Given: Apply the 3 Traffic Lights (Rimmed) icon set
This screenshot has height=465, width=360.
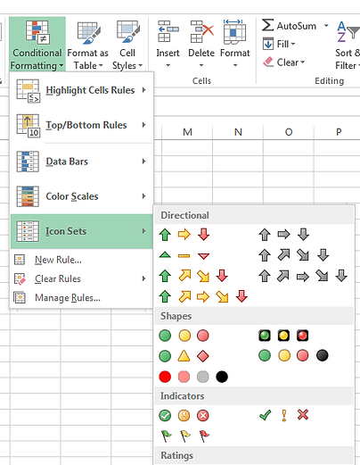Looking at the screenshot, I should 283,336.
